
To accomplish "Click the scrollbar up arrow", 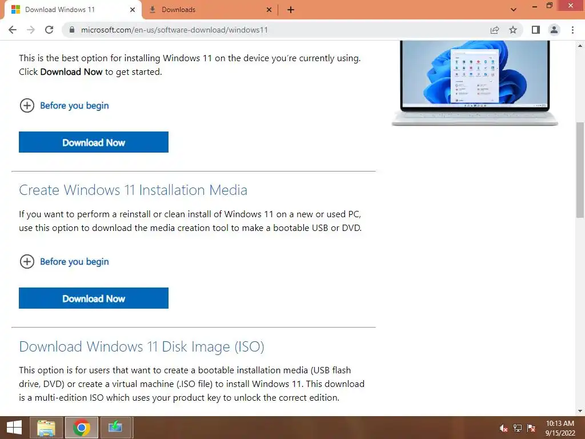I will click(x=580, y=46).
